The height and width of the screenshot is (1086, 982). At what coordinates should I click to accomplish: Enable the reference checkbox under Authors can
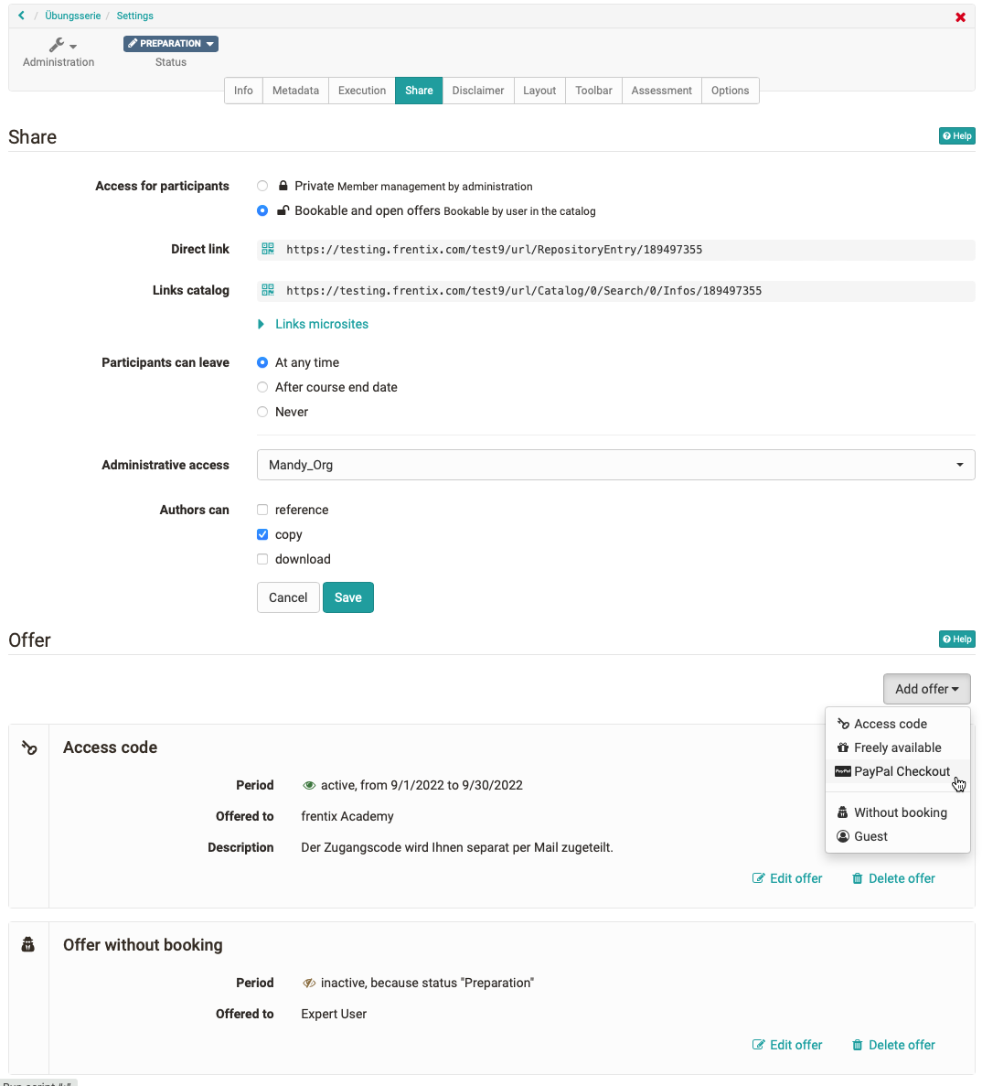pyautogui.click(x=262, y=510)
